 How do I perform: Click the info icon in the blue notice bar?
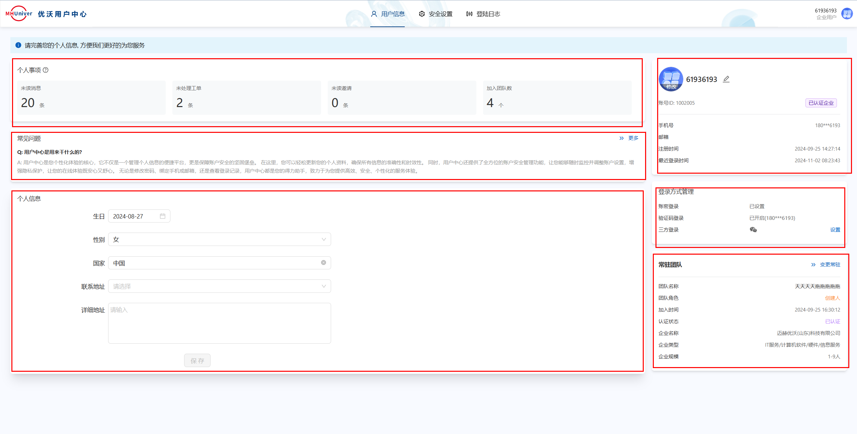18,45
